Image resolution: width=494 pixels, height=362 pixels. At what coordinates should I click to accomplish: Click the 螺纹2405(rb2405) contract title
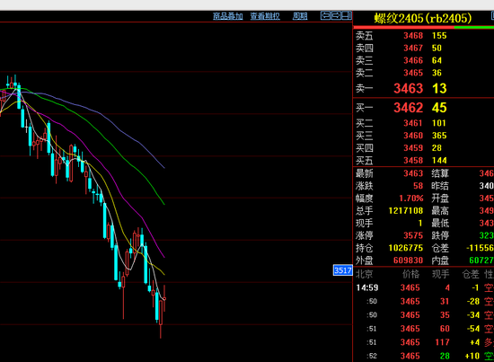point(423,18)
